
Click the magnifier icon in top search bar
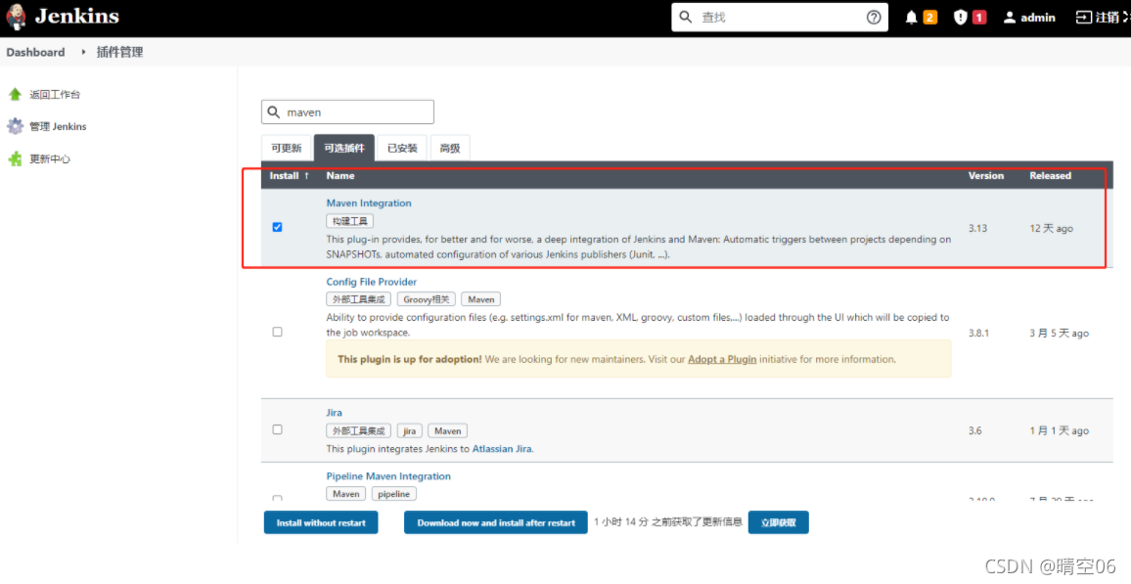(686, 17)
